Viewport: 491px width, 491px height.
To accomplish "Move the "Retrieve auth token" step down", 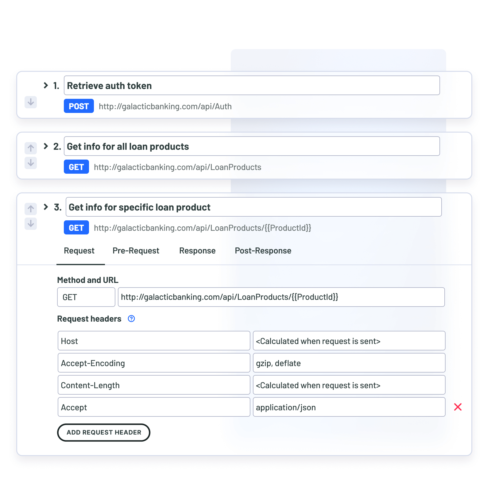I will [x=30, y=102].
